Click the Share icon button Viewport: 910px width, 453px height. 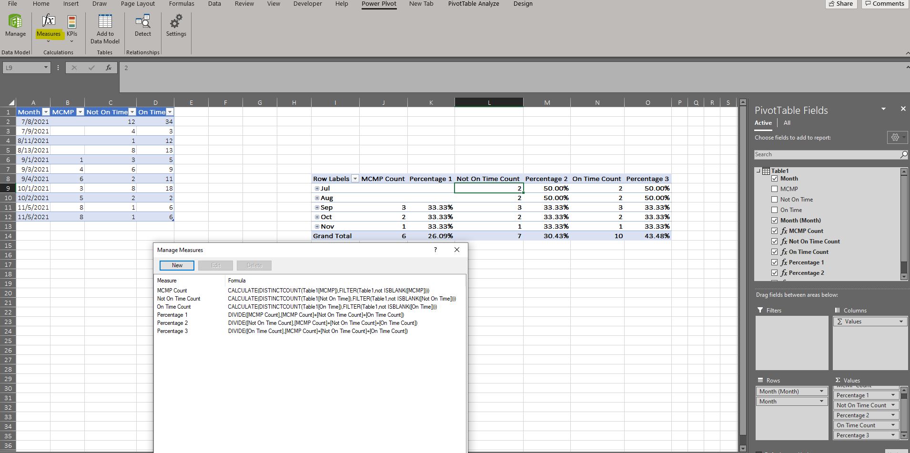(841, 4)
